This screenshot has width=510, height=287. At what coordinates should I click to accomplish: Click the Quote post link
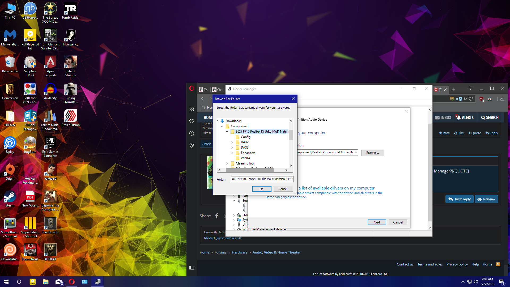(x=474, y=133)
